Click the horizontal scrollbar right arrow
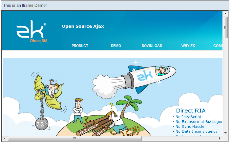The width and height of the screenshot is (231, 150). coord(220,138)
